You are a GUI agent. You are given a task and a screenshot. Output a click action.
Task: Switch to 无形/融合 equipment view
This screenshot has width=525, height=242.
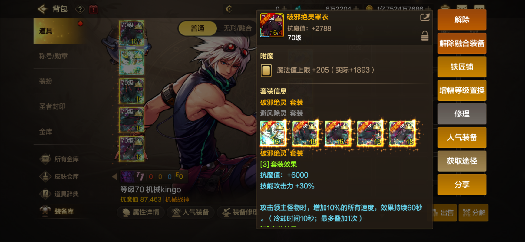pyautogui.click(x=237, y=28)
